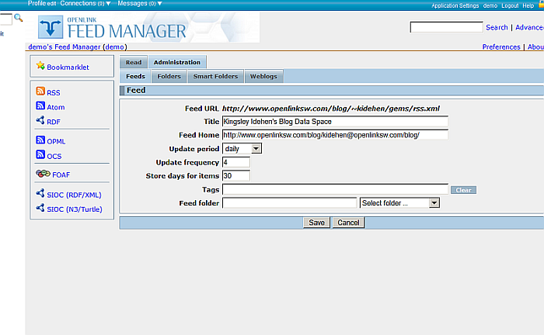The image size is (544, 335).
Task: Clear the Tags field with Clear button
Action: coord(463,190)
